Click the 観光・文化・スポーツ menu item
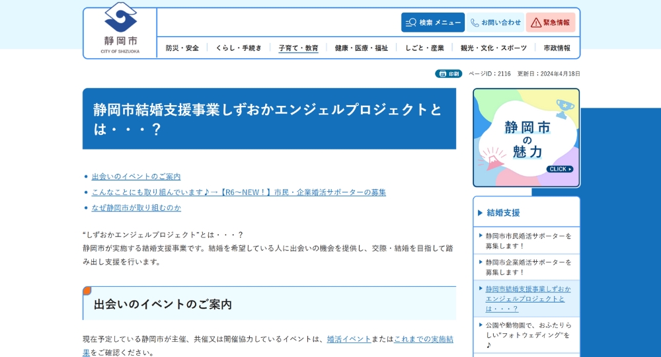This screenshot has width=661, height=357. [x=494, y=48]
